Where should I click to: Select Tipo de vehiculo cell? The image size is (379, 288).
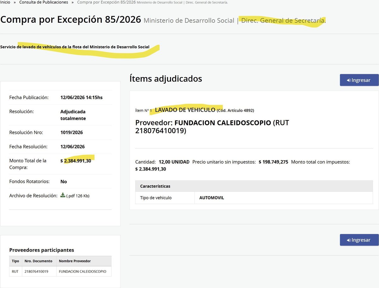(x=165, y=198)
